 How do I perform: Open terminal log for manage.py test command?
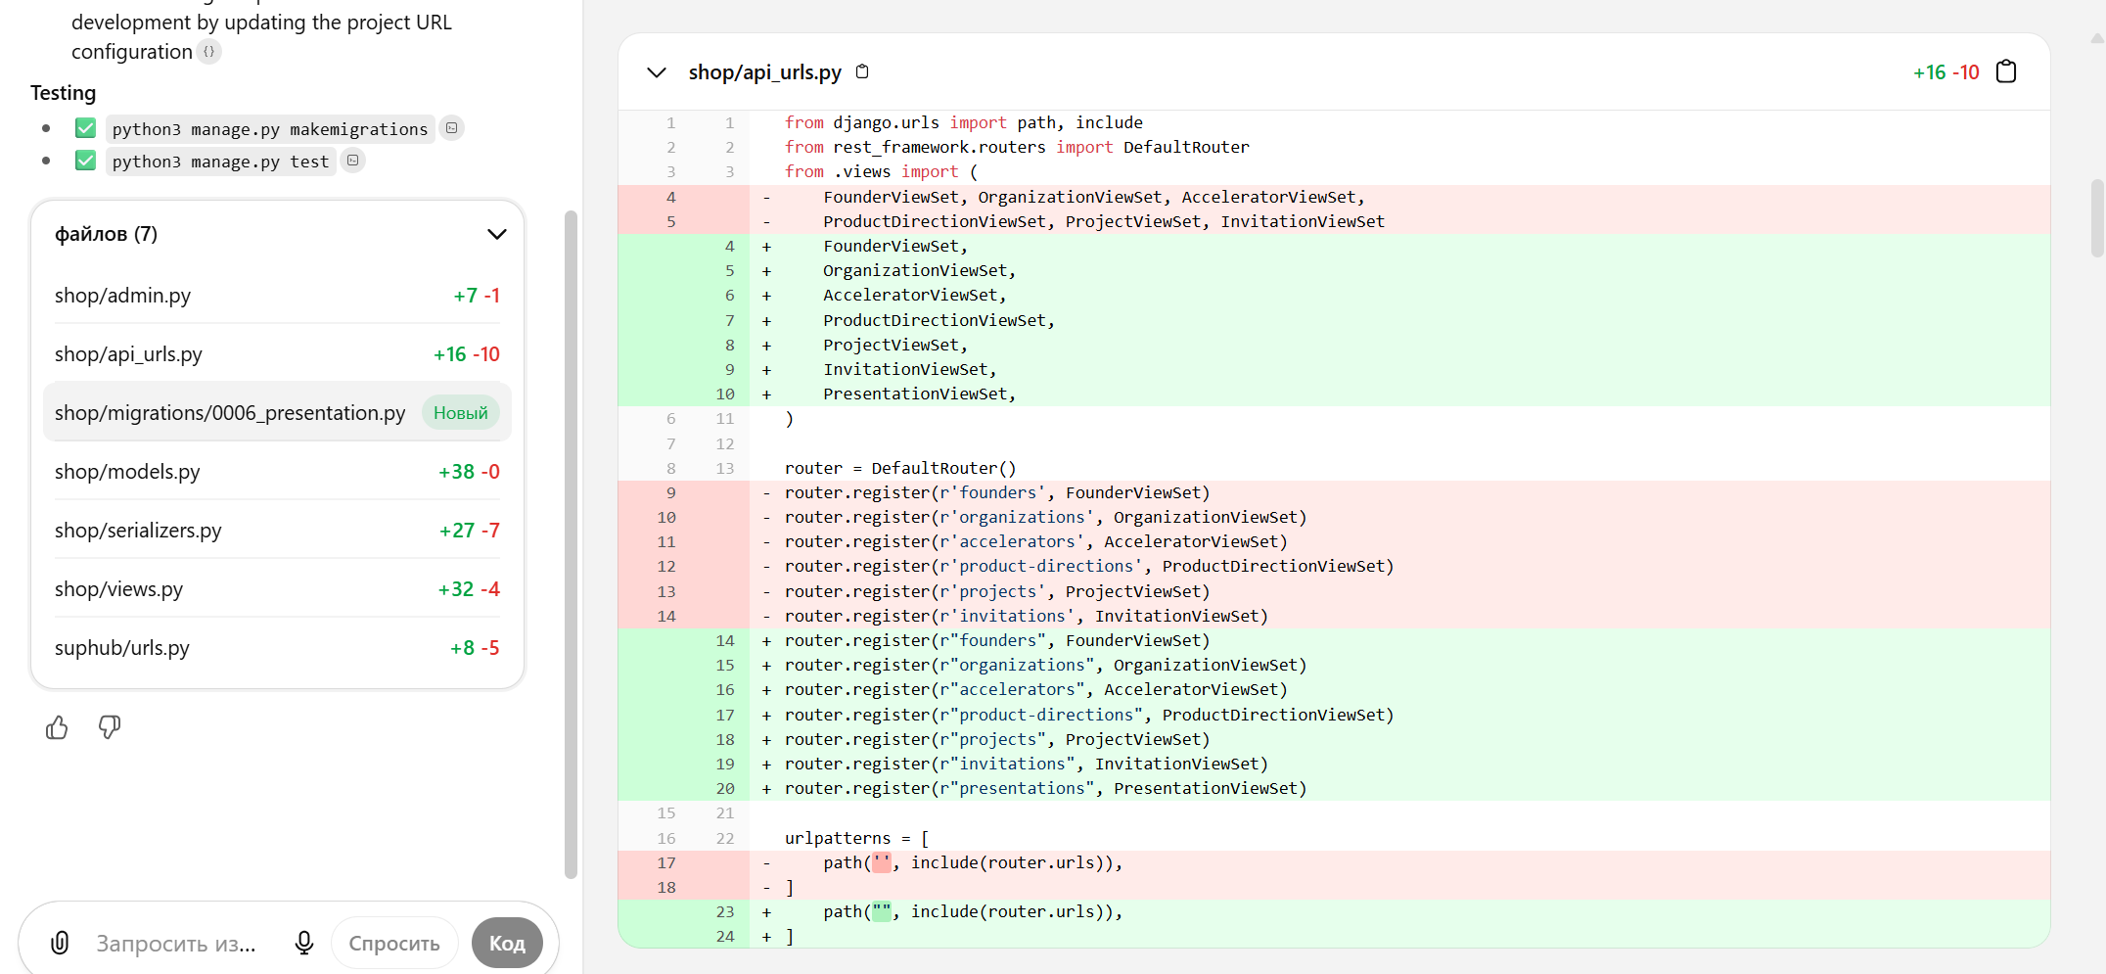click(x=353, y=161)
